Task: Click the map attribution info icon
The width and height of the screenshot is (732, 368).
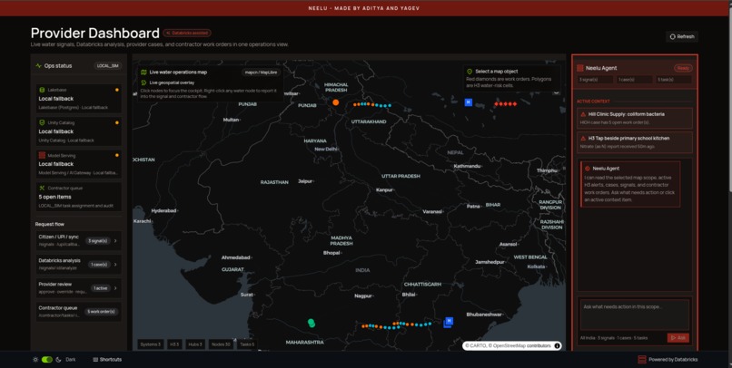Action: point(557,346)
